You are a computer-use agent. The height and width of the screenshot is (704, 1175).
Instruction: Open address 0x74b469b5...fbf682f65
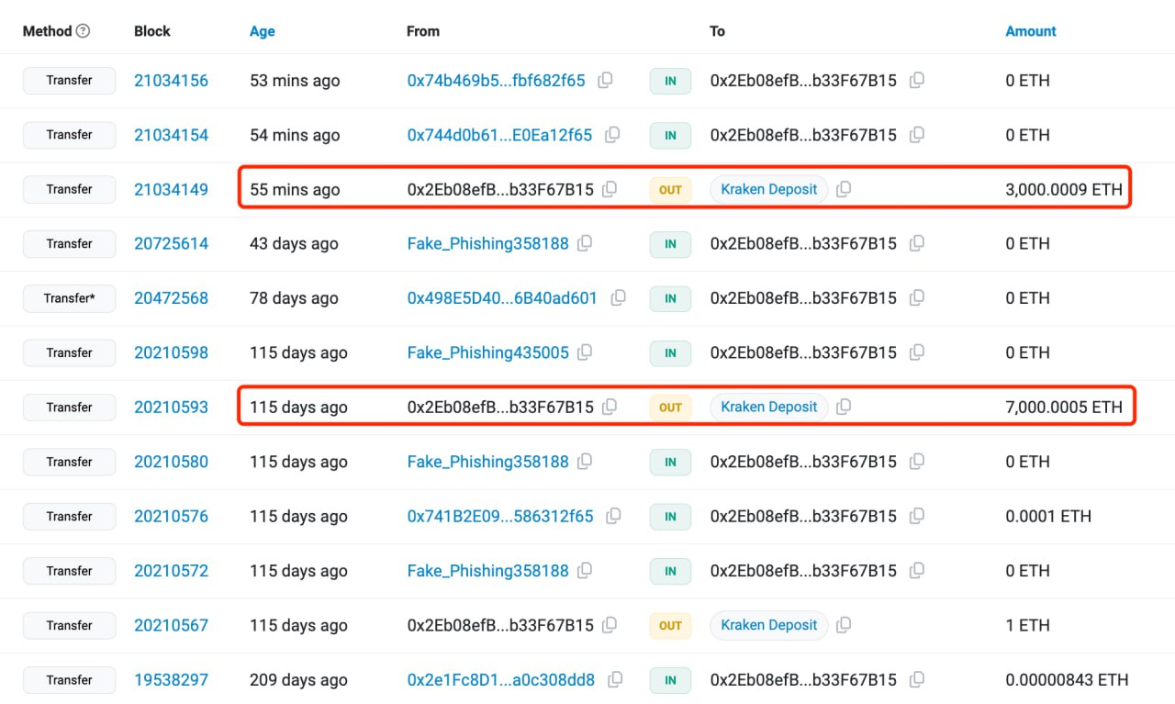497,81
